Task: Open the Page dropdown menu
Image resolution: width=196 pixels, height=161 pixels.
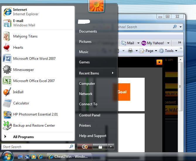Action: 149,51
